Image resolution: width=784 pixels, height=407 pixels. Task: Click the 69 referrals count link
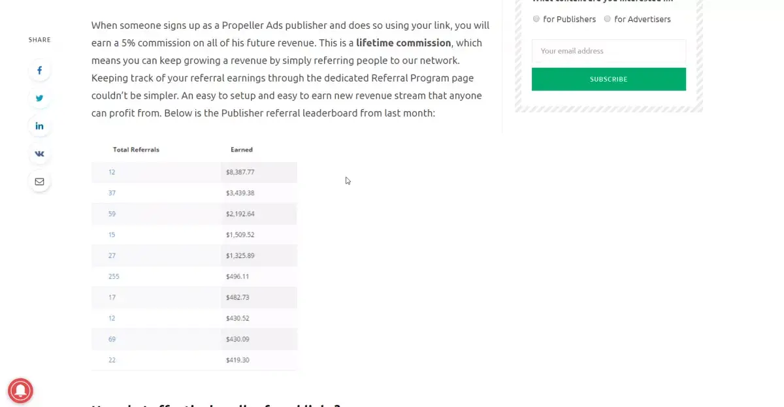pyautogui.click(x=112, y=339)
